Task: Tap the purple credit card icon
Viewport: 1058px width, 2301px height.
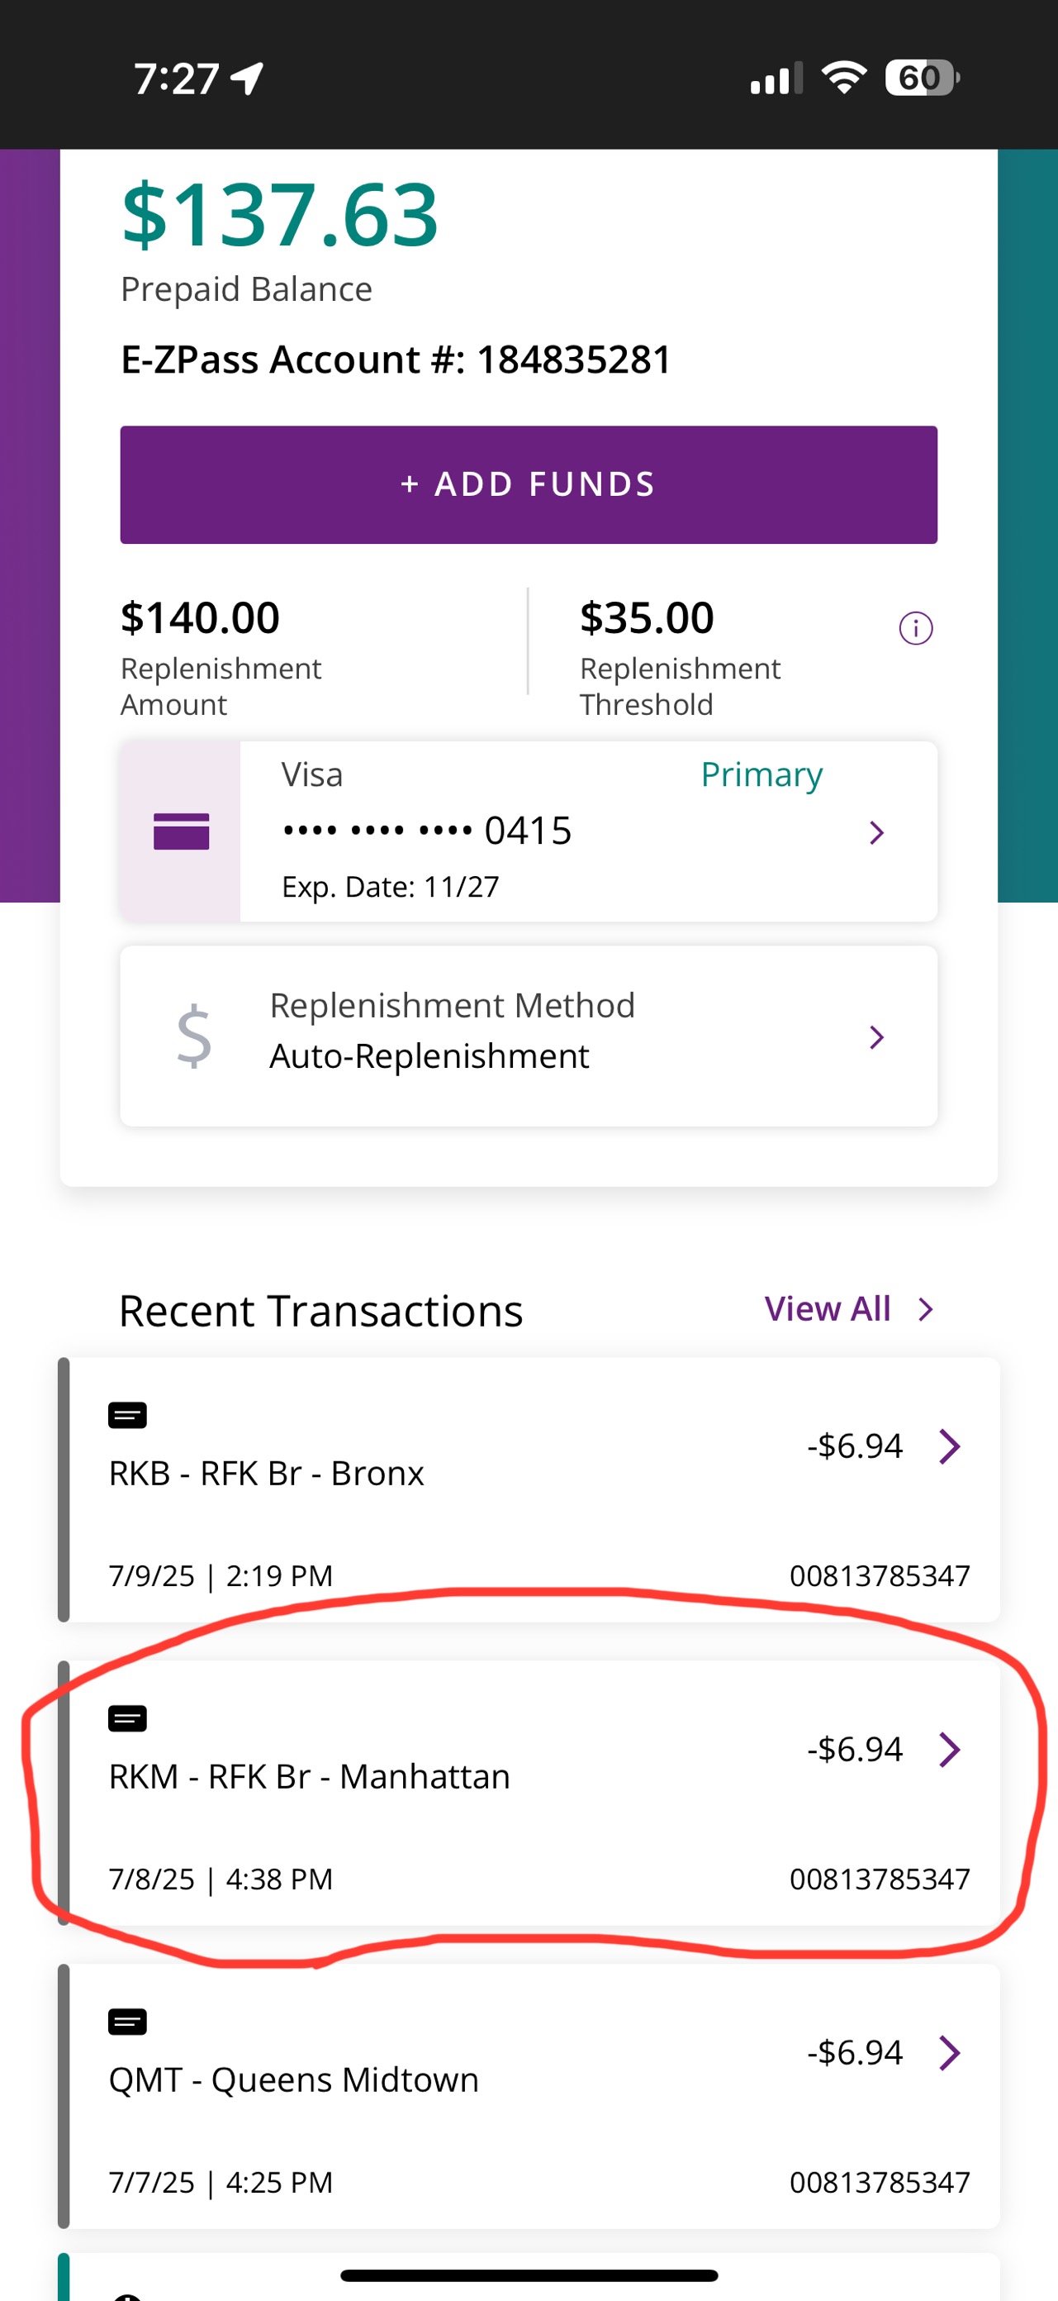Action: coord(181,831)
